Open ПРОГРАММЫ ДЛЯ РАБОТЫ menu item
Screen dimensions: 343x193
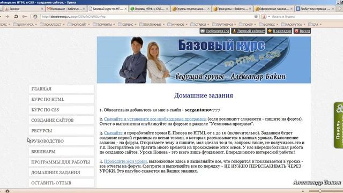[x=62, y=162]
